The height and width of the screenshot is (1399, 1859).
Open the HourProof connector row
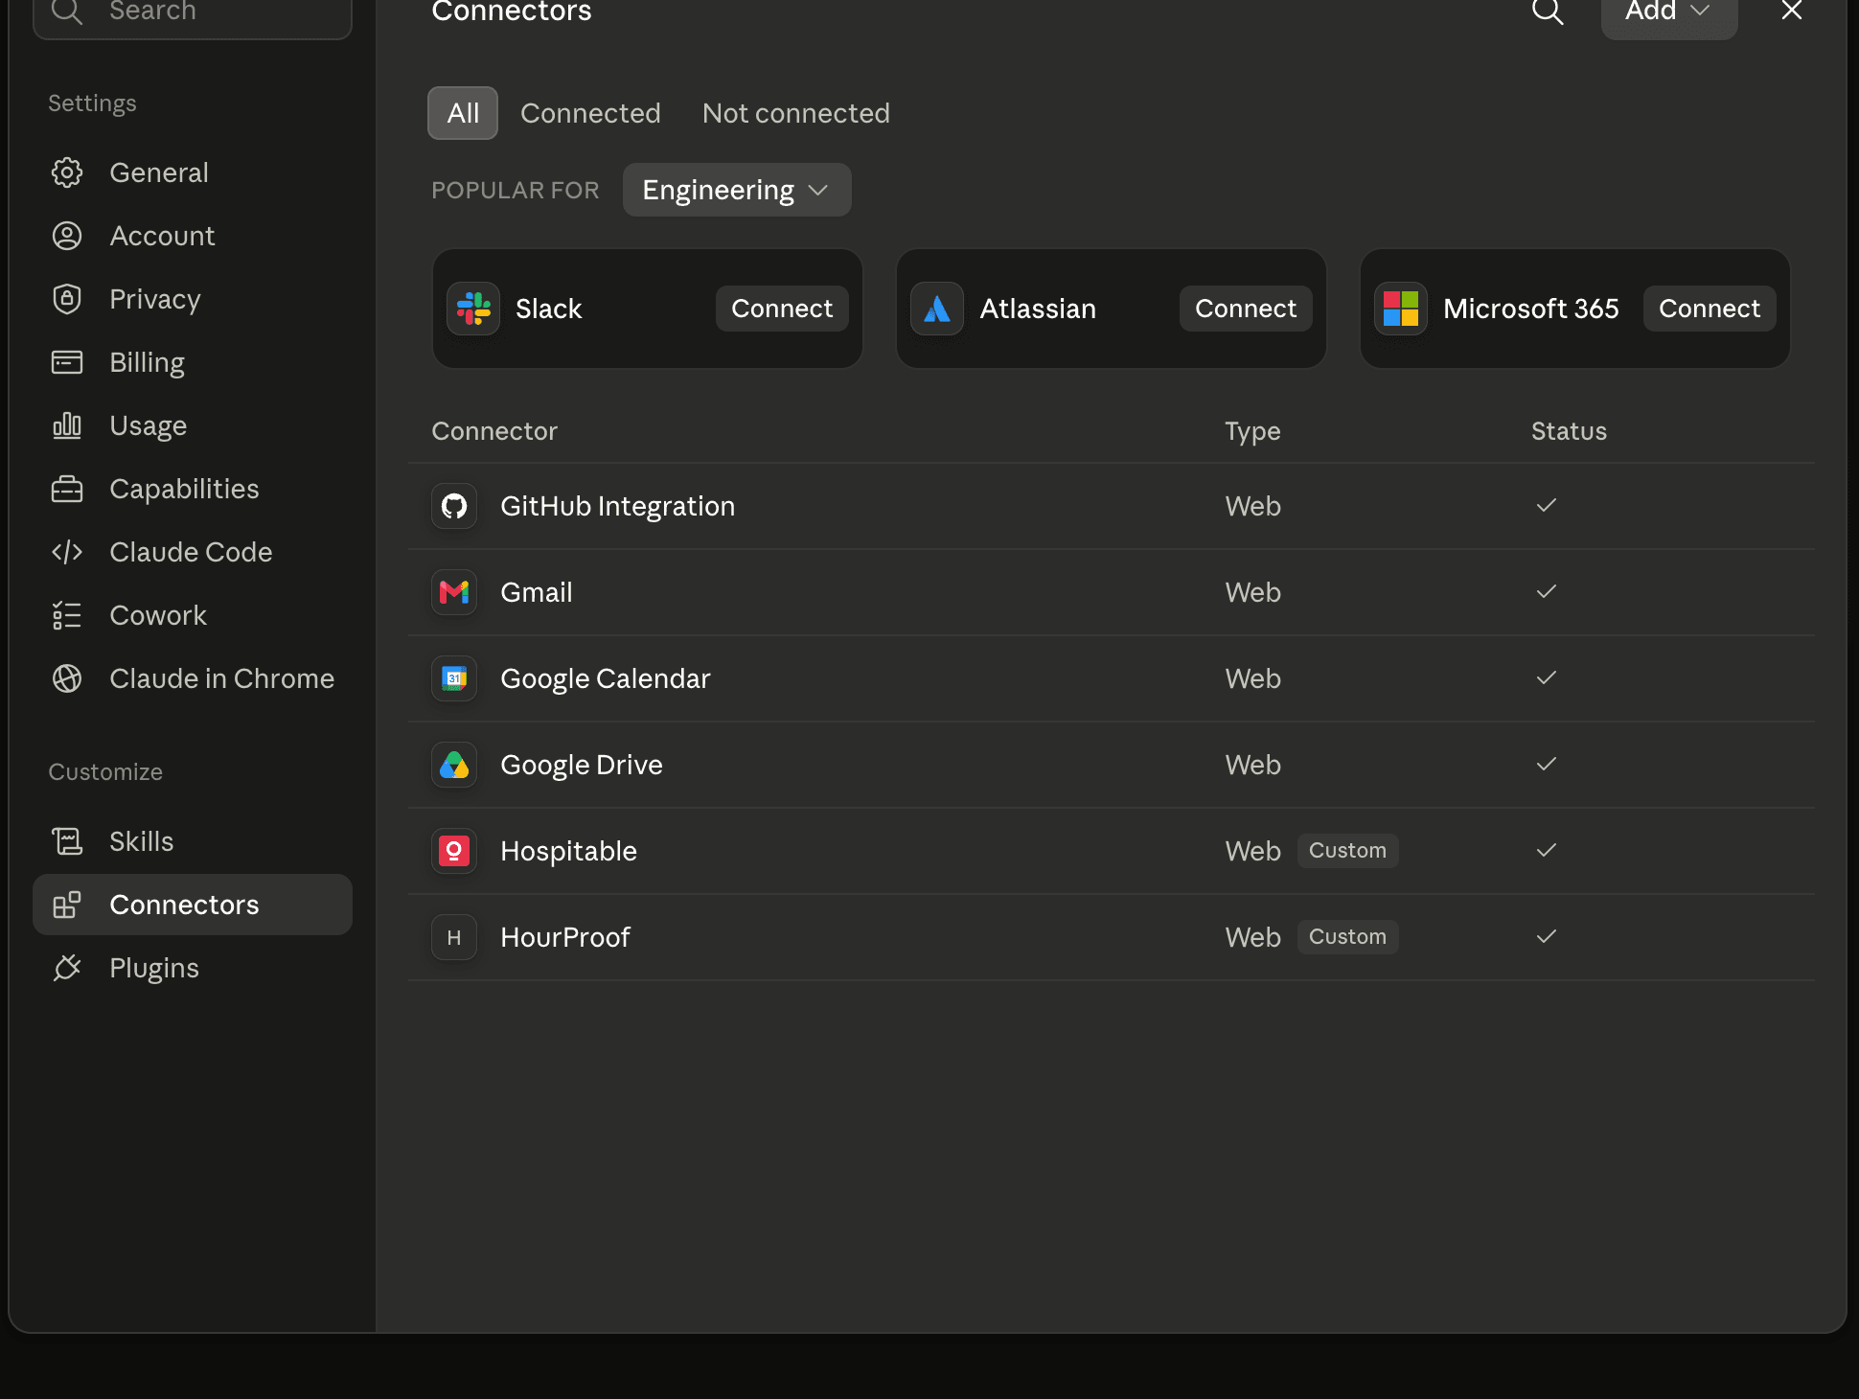click(1112, 937)
